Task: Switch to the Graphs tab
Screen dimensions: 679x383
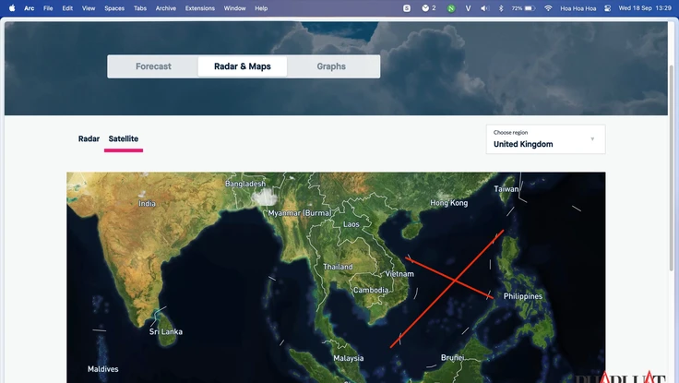Action: 331,66
